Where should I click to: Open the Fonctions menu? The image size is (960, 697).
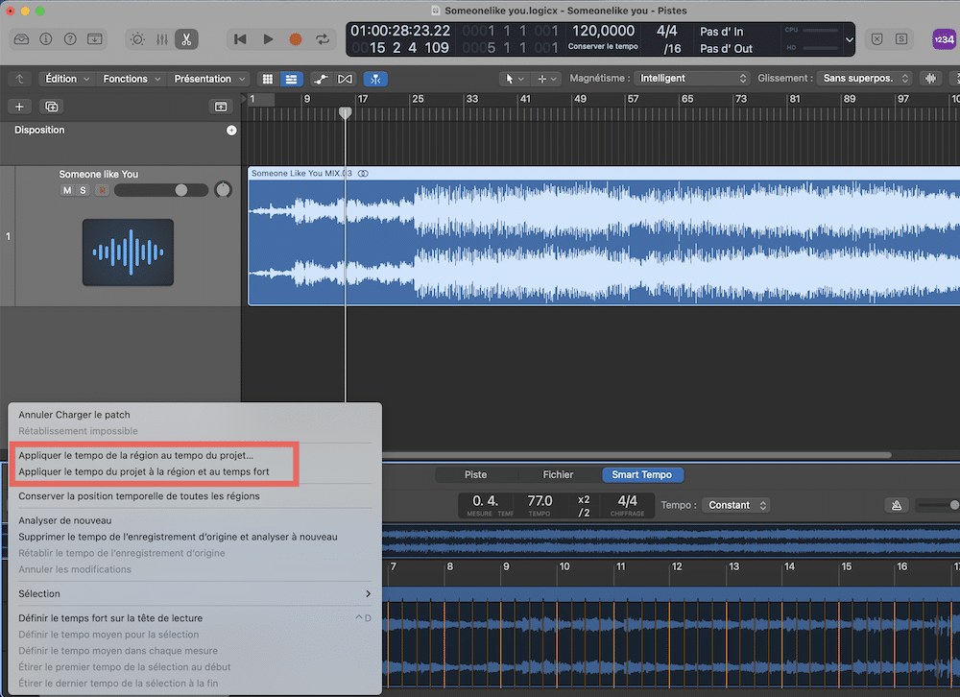tap(131, 79)
